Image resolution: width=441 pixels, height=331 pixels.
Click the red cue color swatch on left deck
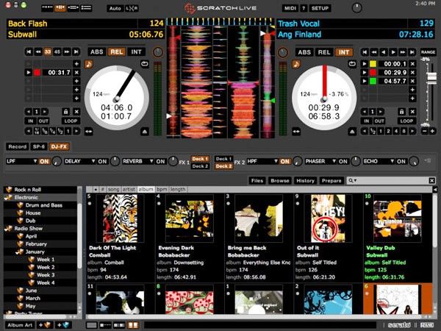coord(37,72)
